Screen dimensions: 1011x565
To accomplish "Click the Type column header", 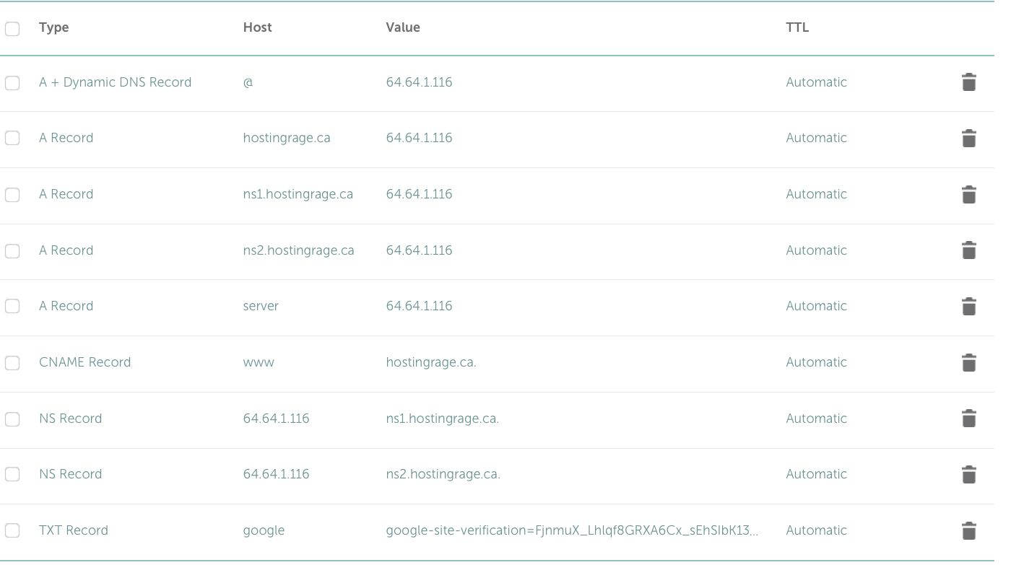I will (x=54, y=27).
